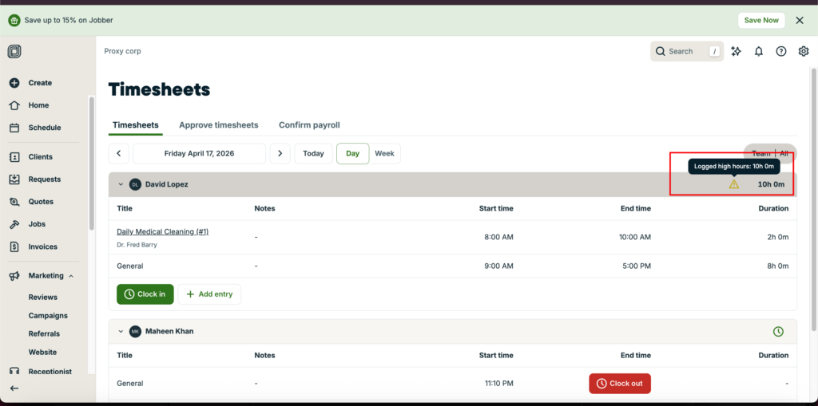This screenshot has height=406, width=818.
Task: Open Website under Marketing
Action: 43,352
